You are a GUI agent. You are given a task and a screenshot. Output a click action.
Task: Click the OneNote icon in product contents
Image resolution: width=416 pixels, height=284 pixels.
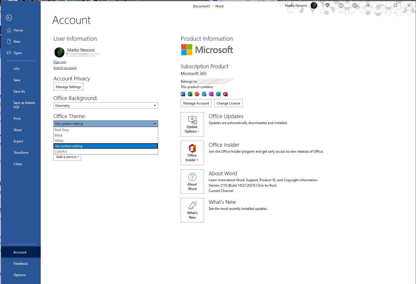point(211,94)
